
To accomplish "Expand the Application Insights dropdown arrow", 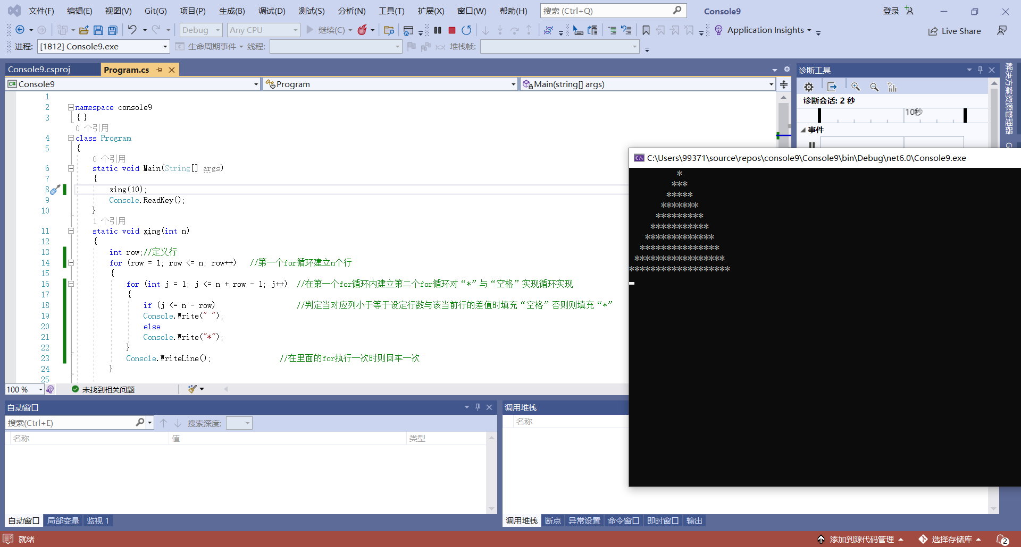I will (x=809, y=30).
